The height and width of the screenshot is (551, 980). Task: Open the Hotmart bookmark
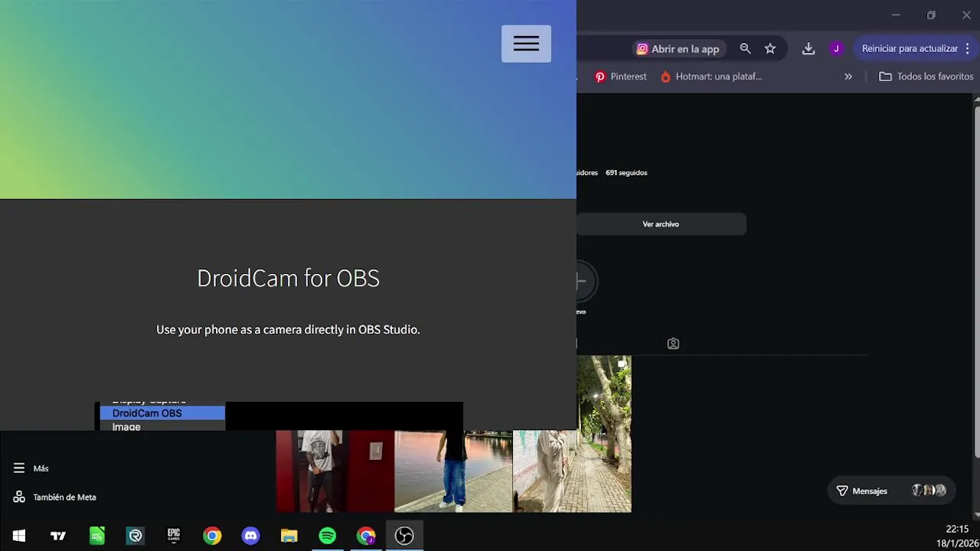pyautogui.click(x=711, y=77)
